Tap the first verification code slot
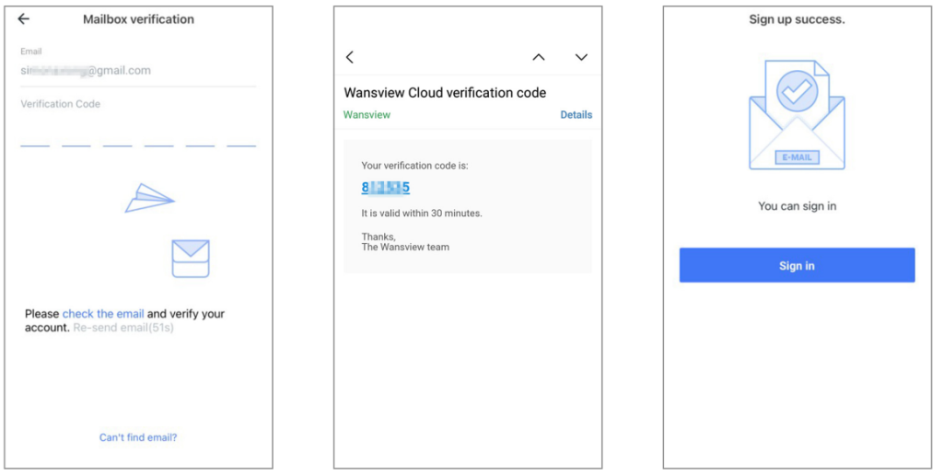Image resolution: width=943 pixels, height=475 pixels. coord(35,136)
